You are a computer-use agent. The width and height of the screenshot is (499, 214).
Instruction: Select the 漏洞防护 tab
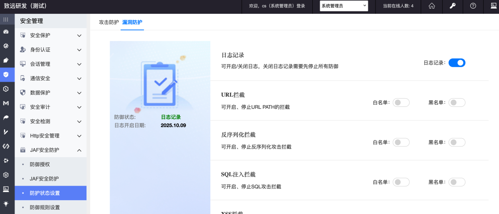point(132,22)
